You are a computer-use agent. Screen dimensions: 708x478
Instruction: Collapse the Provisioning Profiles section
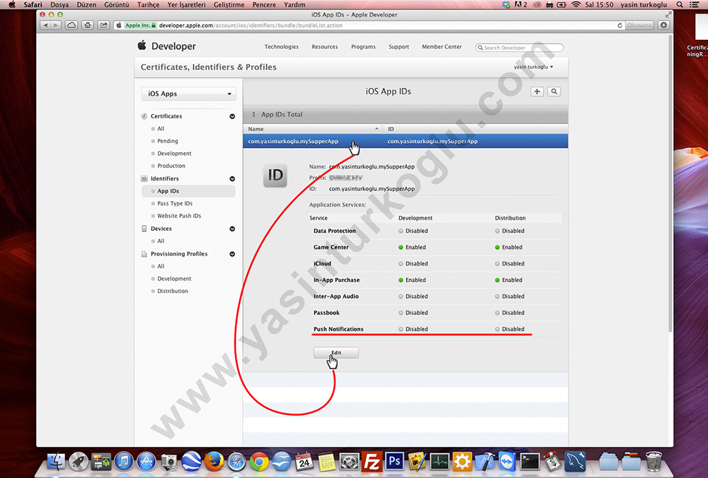pos(232,254)
